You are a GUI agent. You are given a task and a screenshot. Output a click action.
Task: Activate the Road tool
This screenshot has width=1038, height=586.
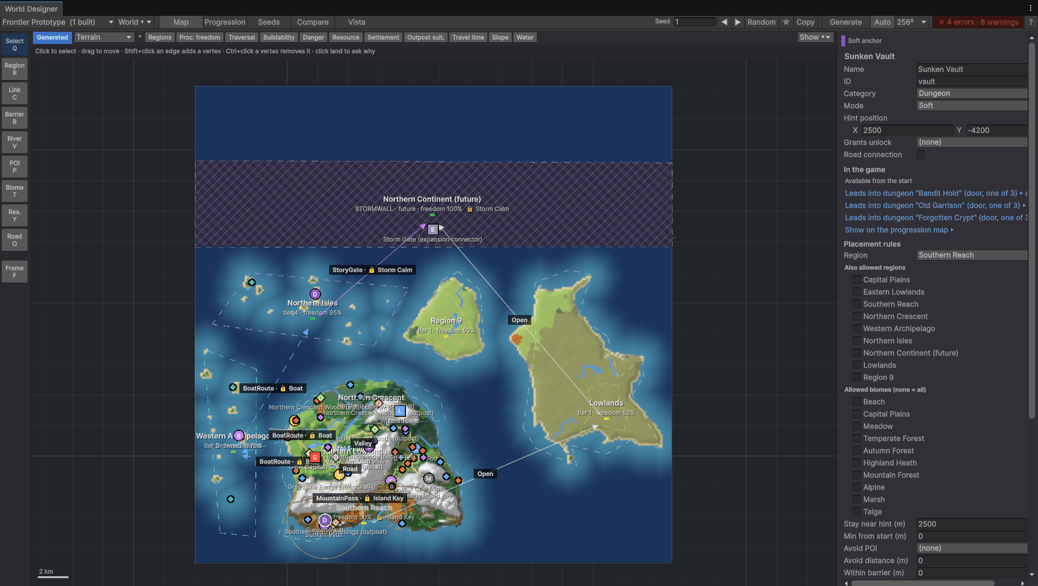point(15,240)
